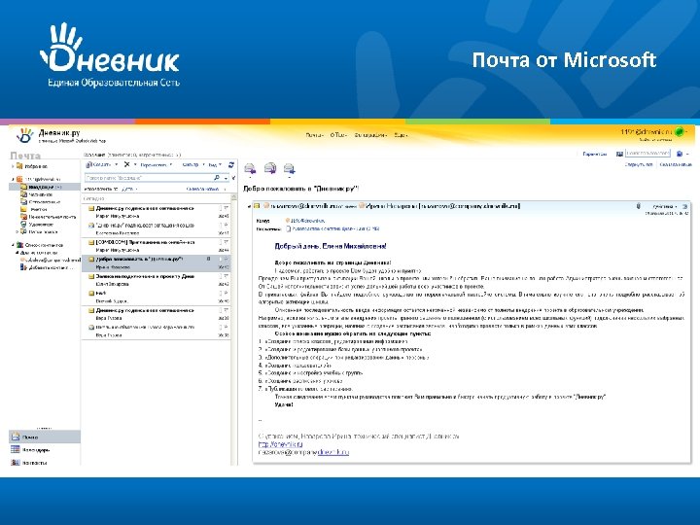Reply to the open message with the Reply icon
The height and width of the screenshot is (525, 700).
pos(250,168)
